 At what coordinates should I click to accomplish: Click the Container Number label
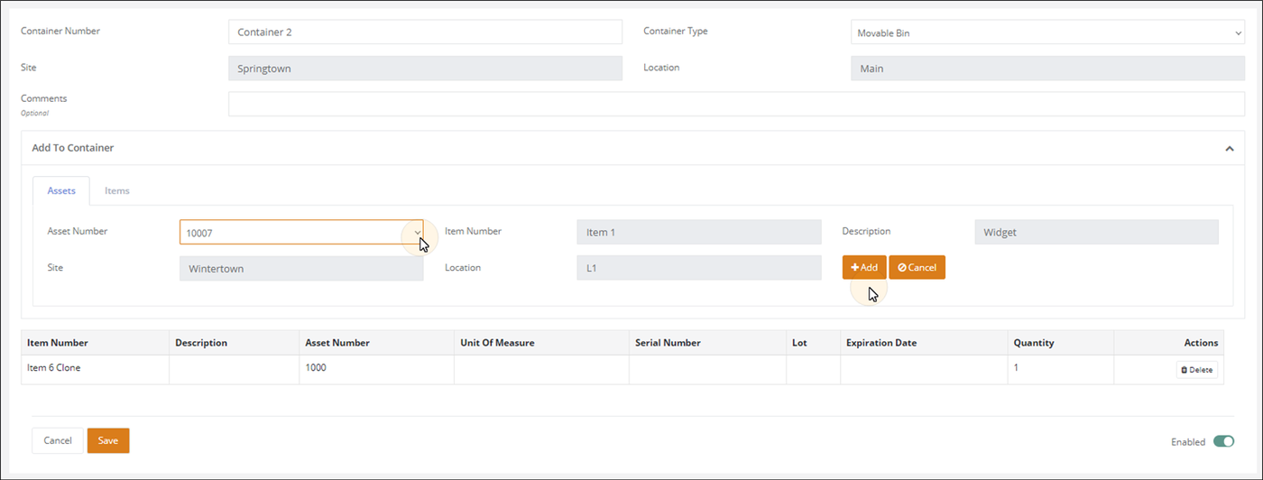pos(60,31)
